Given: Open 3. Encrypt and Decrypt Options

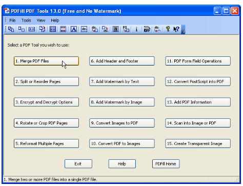Looking at the screenshot, I should 46,102.
